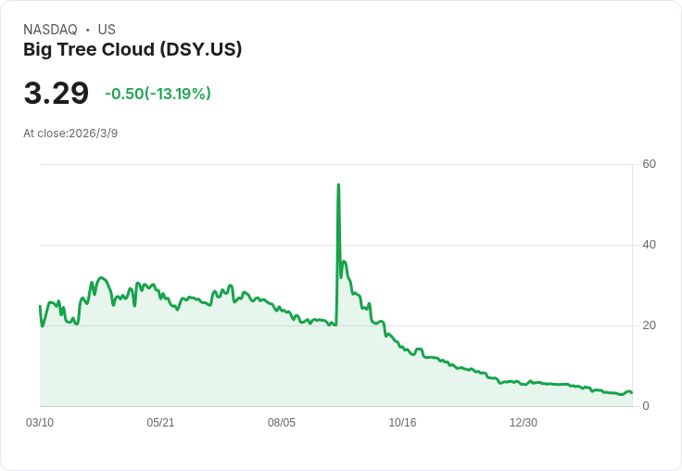The height and width of the screenshot is (471, 682).
Task: Click the chart line's rightmost endpoint
Action: click(632, 392)
